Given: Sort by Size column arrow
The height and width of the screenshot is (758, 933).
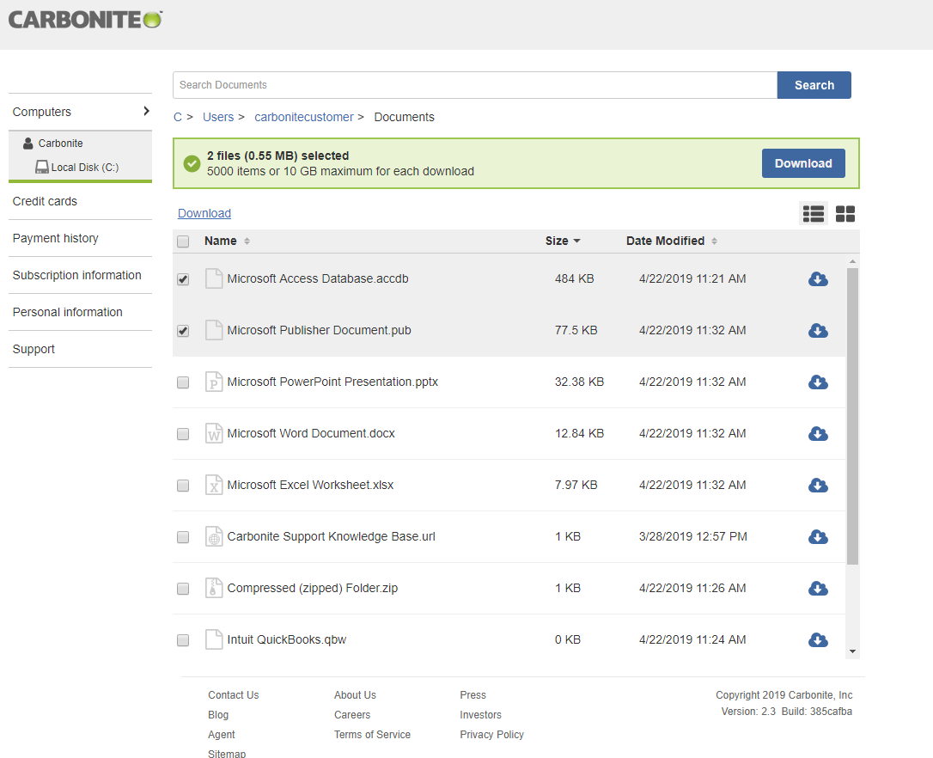Looking at the screenshot, I should [576, 241].
